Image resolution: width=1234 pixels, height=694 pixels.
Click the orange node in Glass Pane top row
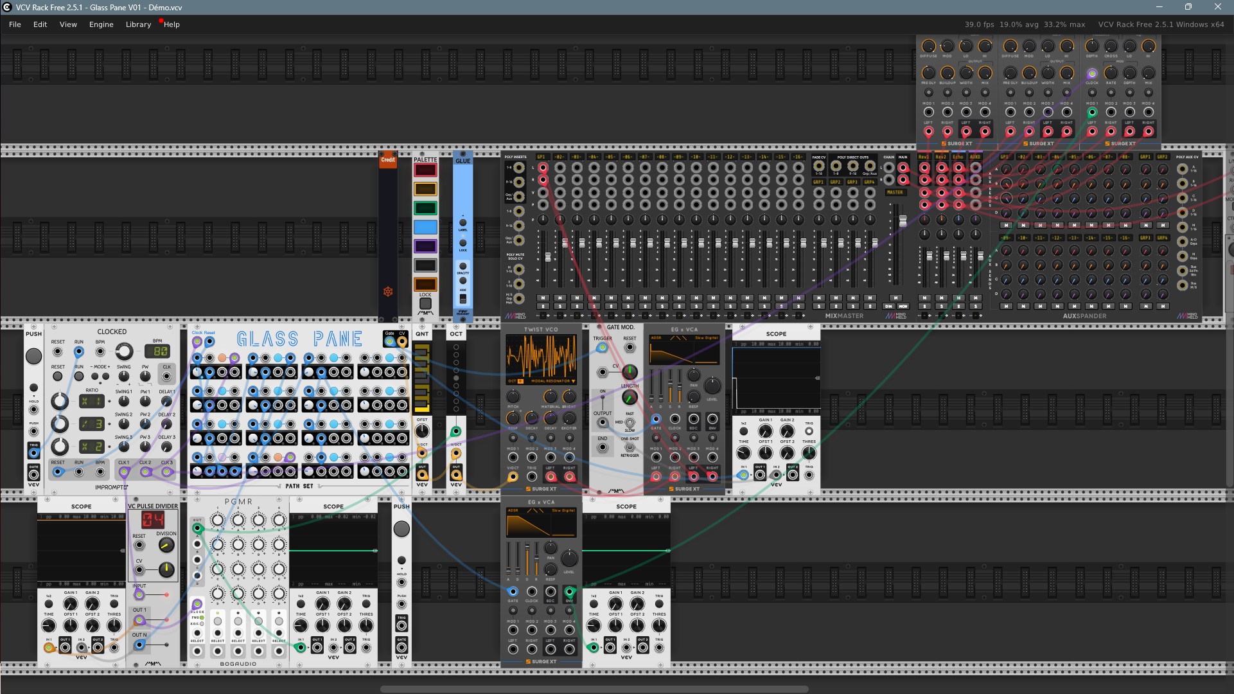(222, 358)
